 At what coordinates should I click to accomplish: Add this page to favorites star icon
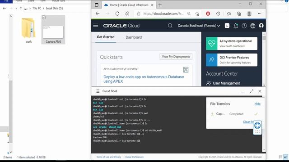pos(197,13)
